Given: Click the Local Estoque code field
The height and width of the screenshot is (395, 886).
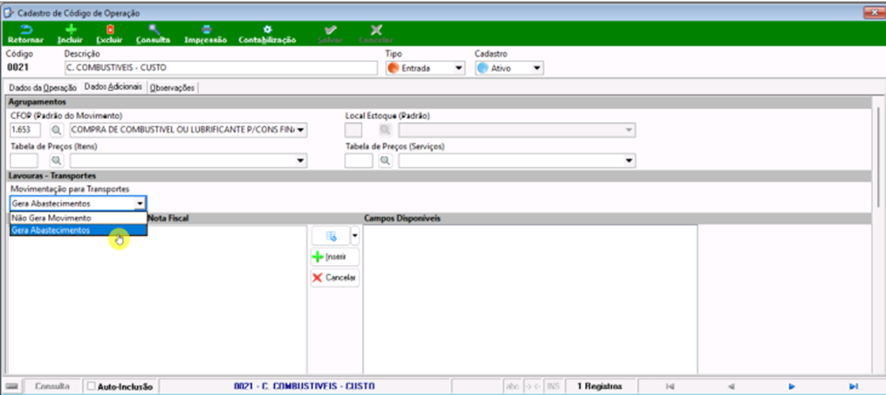Looking at the screenshot, I should tap(354, 130).
